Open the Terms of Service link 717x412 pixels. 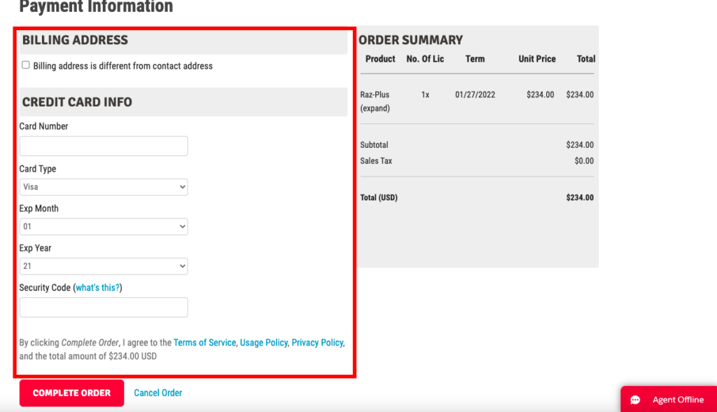point(204,343)
